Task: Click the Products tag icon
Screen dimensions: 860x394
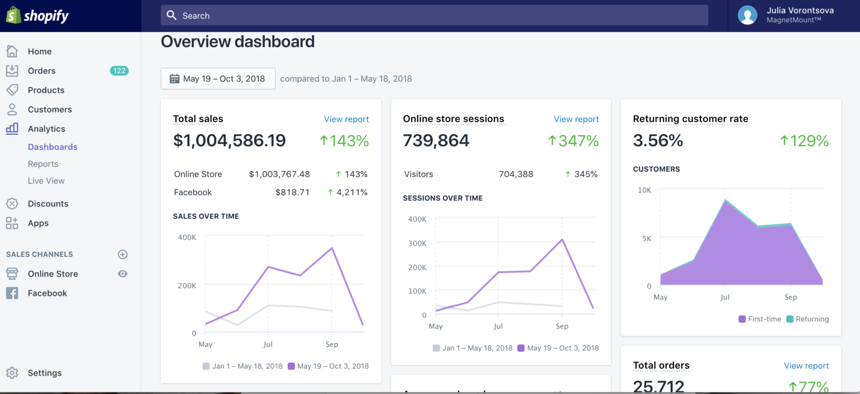Action: pos(12,90)
